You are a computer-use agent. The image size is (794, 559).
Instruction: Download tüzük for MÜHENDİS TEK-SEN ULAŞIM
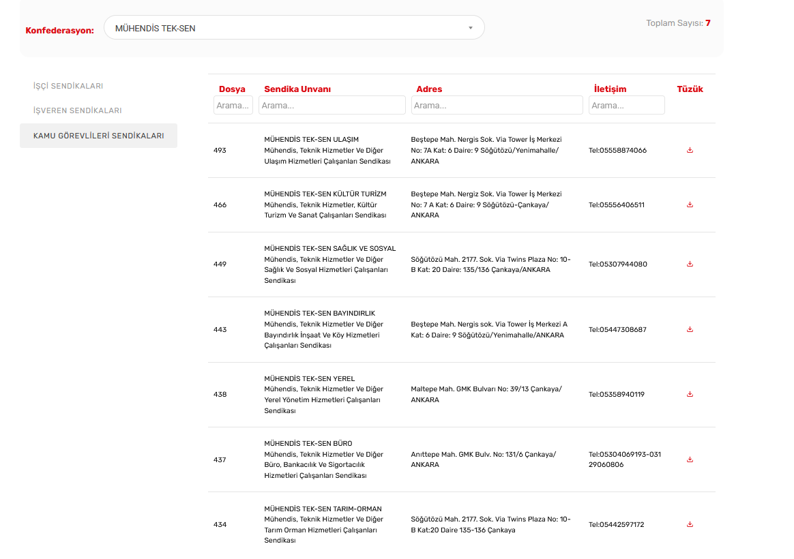[690, 150]
